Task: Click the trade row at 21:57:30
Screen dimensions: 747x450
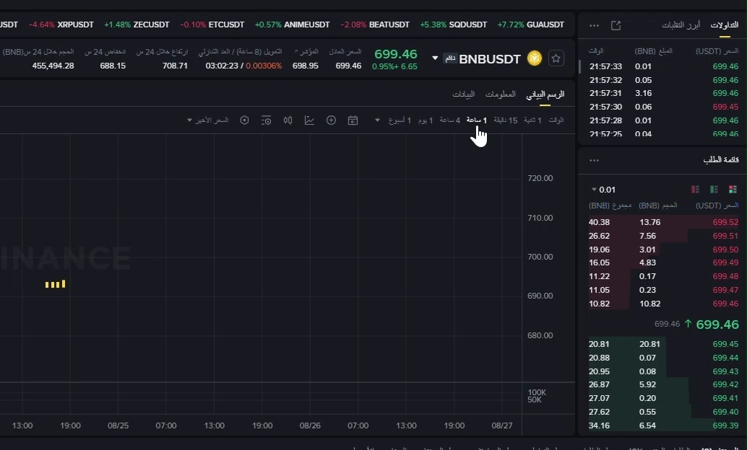Action: coord(663,107)
